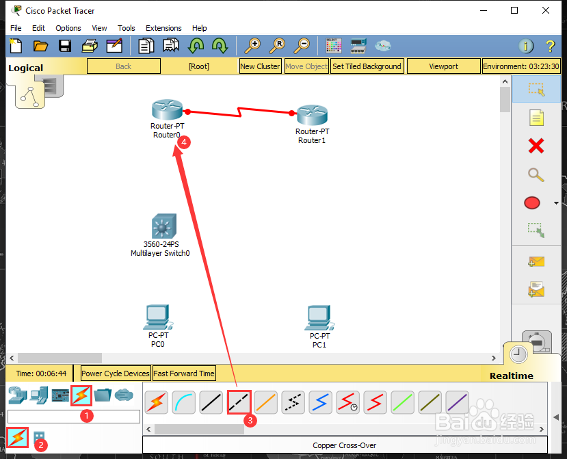Choose the Place Note tool
Image resolution: width=567 pixels, height=459 pixels.
pos(536,118)
